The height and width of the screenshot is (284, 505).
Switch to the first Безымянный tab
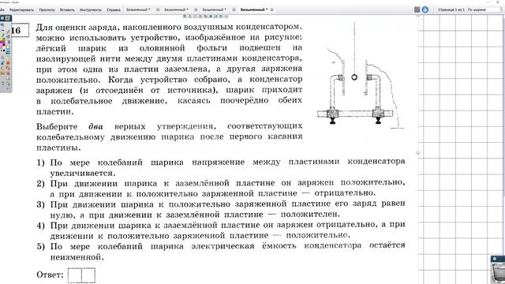tap(138, 9)
